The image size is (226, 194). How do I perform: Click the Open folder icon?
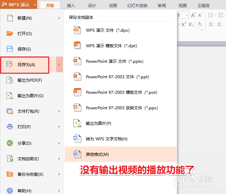click(x=10, y=33)
